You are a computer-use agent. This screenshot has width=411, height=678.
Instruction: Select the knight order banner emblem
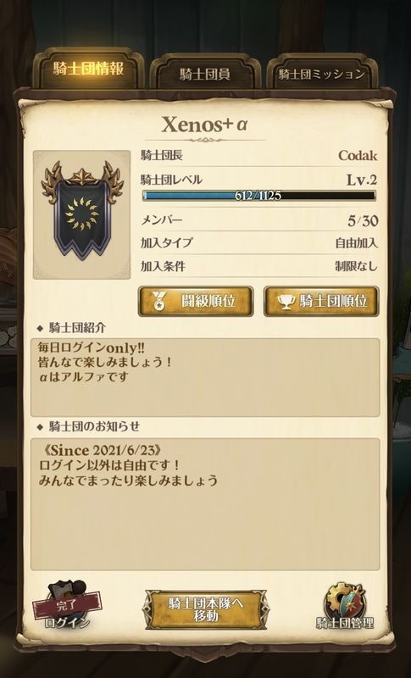pos(81,210)
